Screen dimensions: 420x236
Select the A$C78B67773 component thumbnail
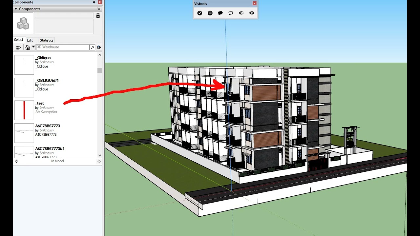24,133
